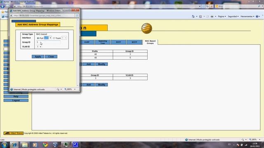Viewport: 264px width, 148px height.
Task: Close the Add MAC Address Group Mappings dialog
Action: coord(51,57)
